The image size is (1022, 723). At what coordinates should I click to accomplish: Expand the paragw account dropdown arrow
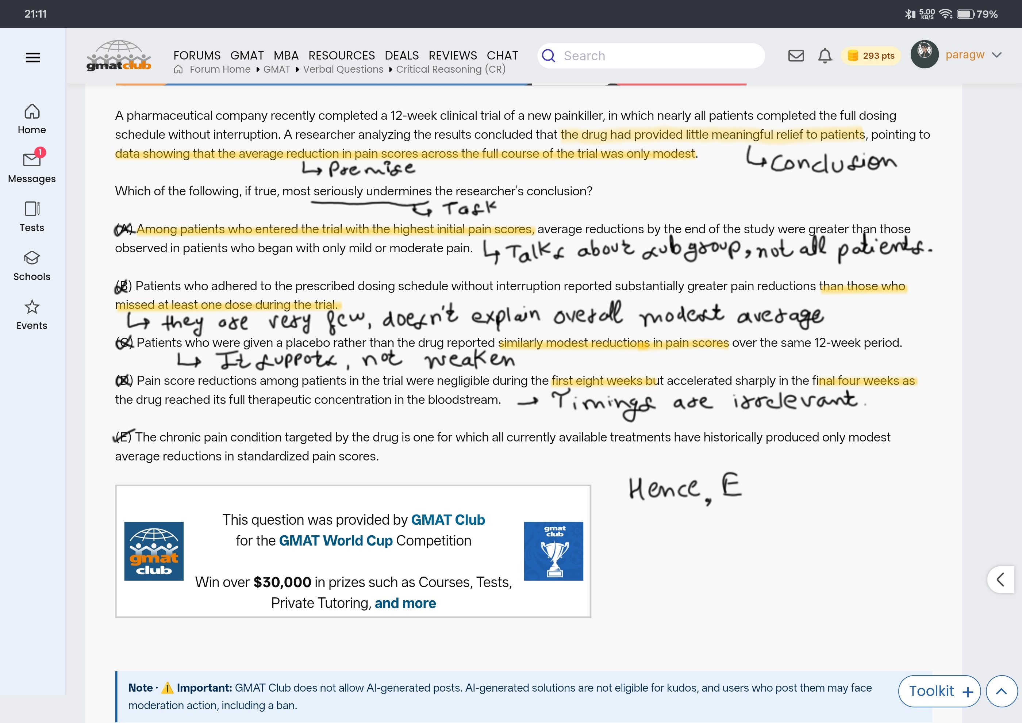tap(997, 55)
